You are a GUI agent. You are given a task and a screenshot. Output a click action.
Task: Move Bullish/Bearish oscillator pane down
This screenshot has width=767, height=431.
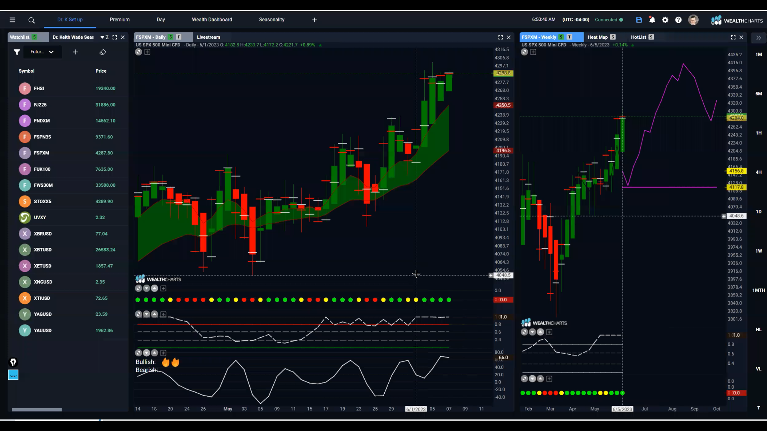point(147,353)
